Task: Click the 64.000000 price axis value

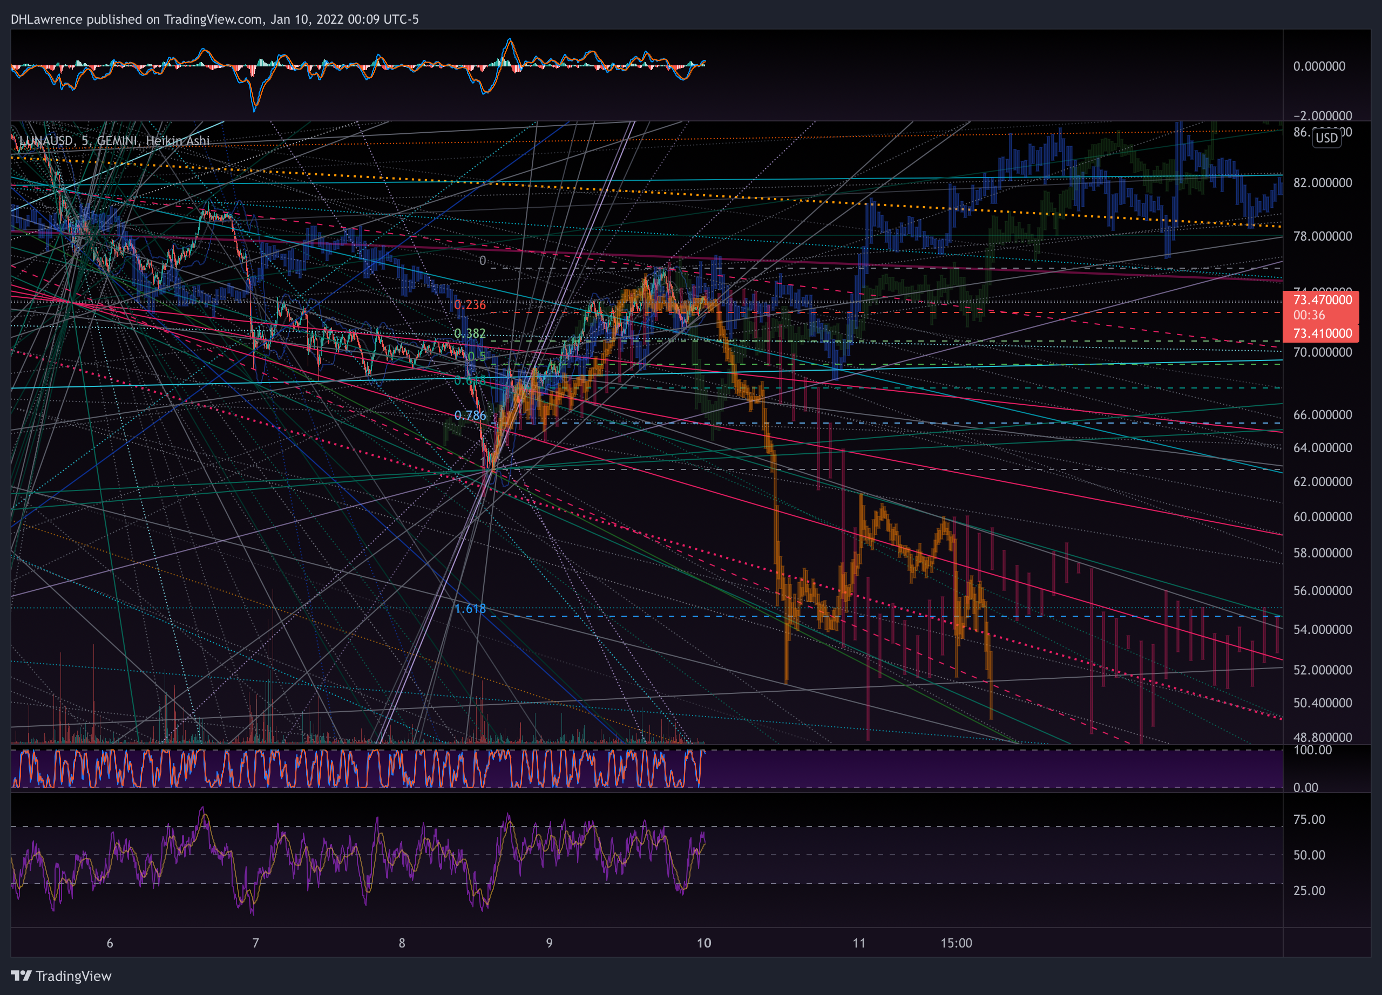Action: [x=1322, y=447]
